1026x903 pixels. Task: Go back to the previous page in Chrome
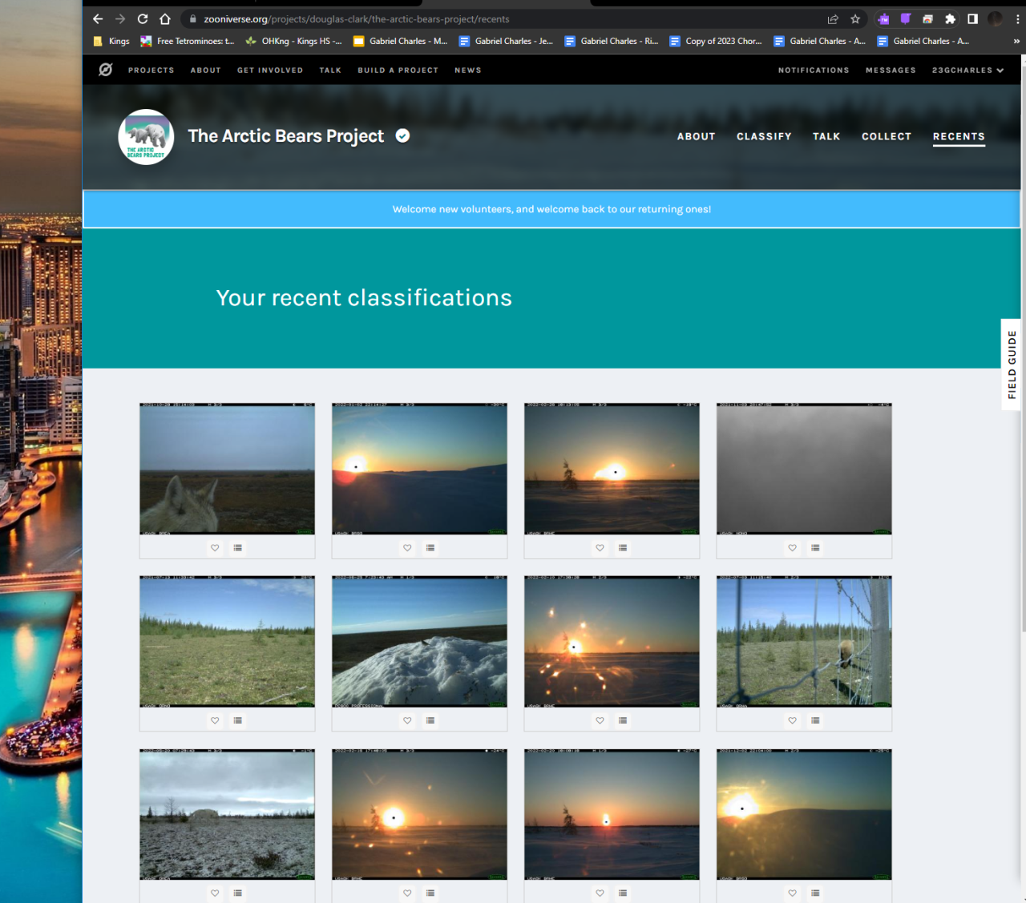pyautogui.click(x=98, y=19)
